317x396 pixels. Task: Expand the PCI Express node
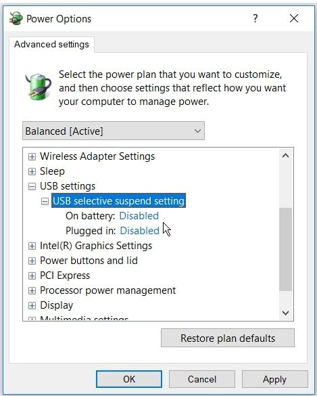32,276
